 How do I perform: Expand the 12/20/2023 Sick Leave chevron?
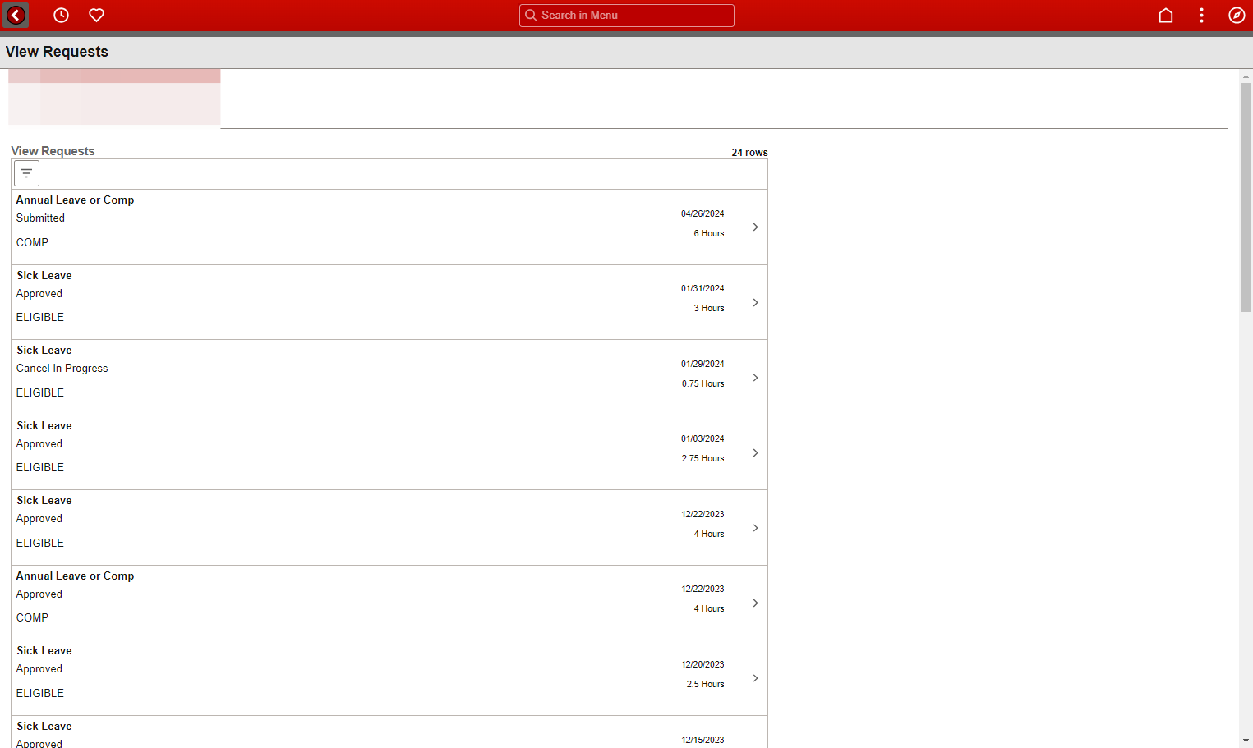[755, 678]
